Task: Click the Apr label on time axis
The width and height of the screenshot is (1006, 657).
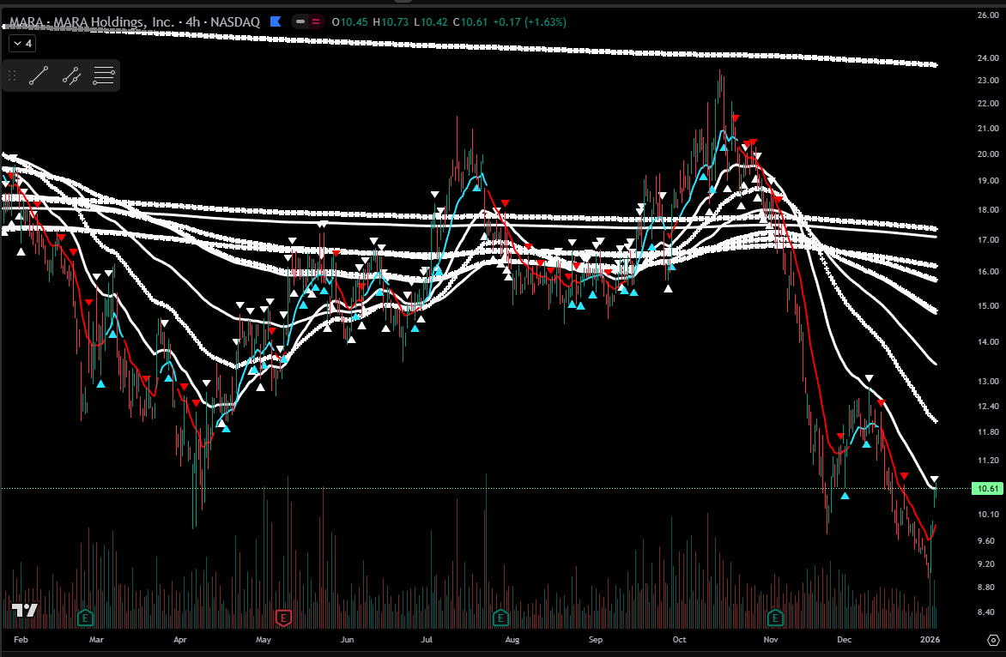Action: [179, 640]
